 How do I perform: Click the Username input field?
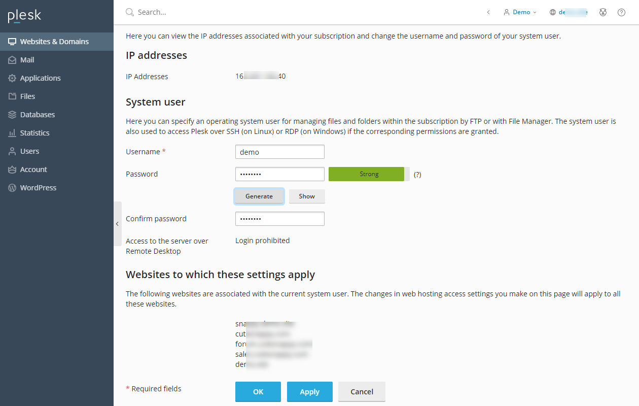pyautogui.click(x=279, y=151)
